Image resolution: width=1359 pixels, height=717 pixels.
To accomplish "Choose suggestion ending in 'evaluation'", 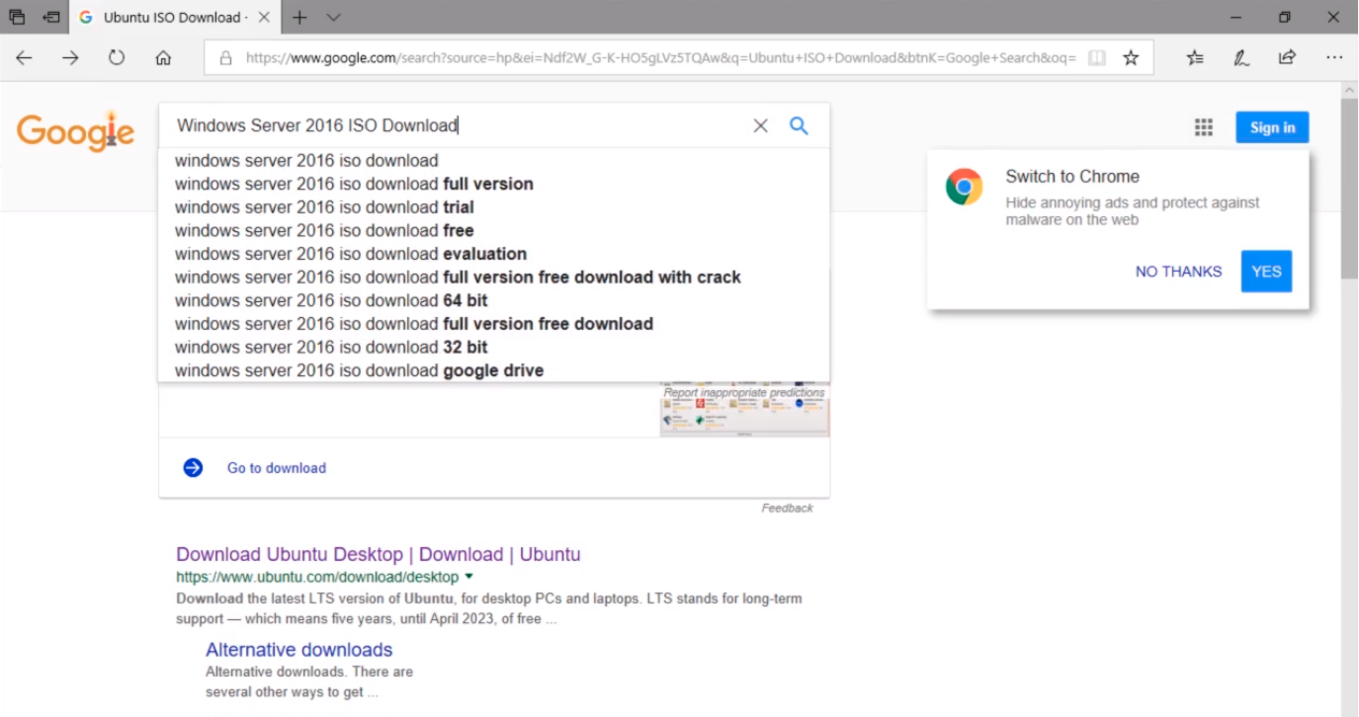I will pos(351,254).
